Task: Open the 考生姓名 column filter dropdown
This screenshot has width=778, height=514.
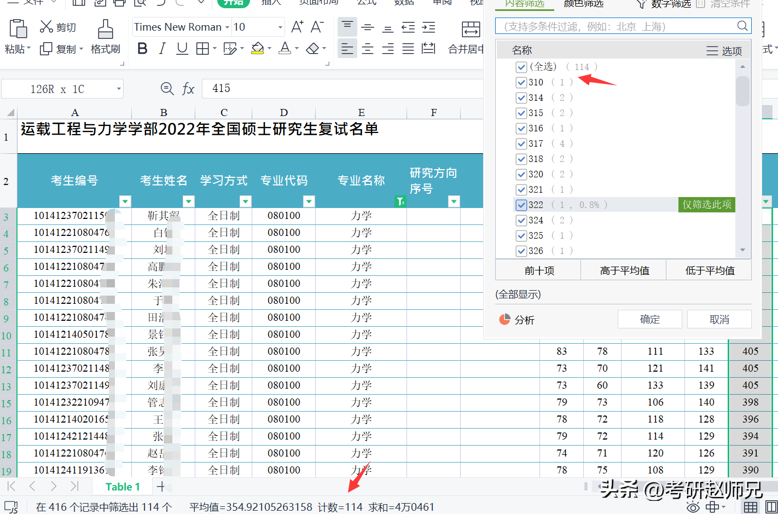Action: coord(188,201)
